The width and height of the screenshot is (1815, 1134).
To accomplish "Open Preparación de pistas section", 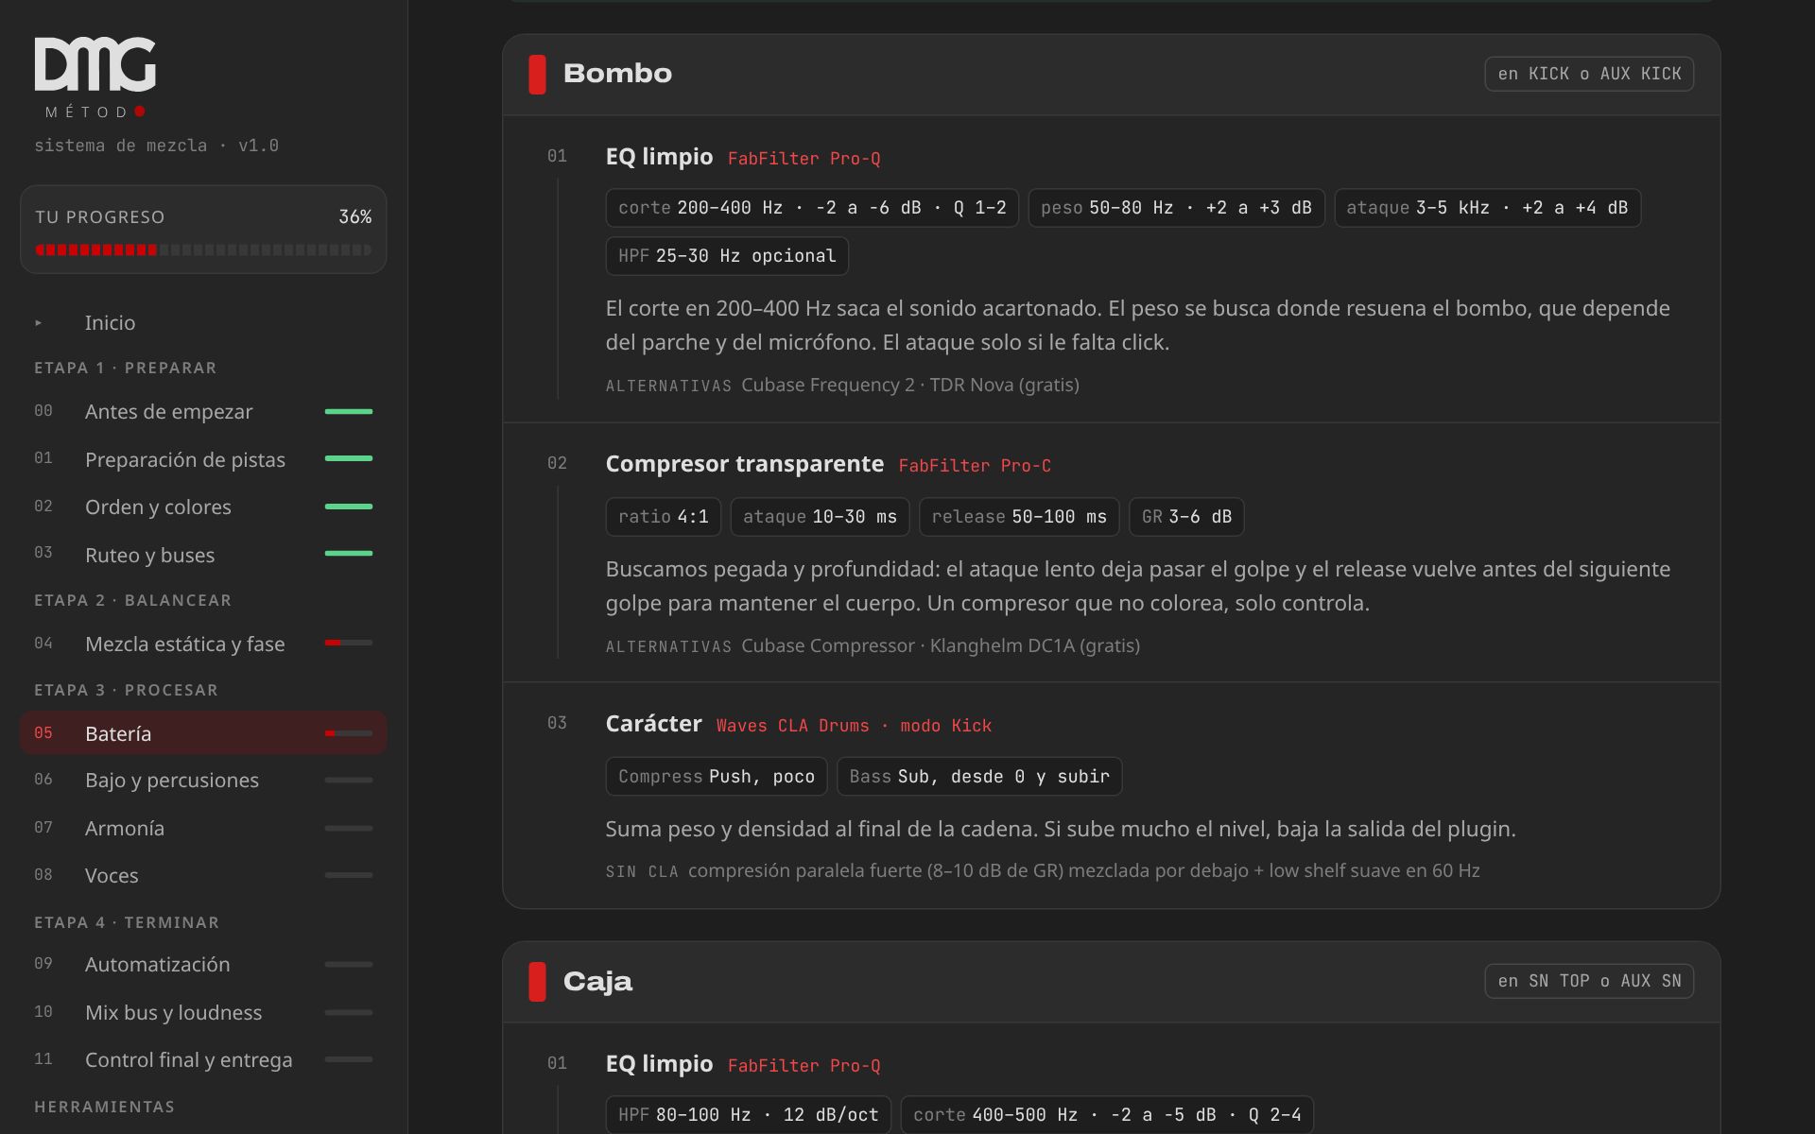I will click(203, 459).
